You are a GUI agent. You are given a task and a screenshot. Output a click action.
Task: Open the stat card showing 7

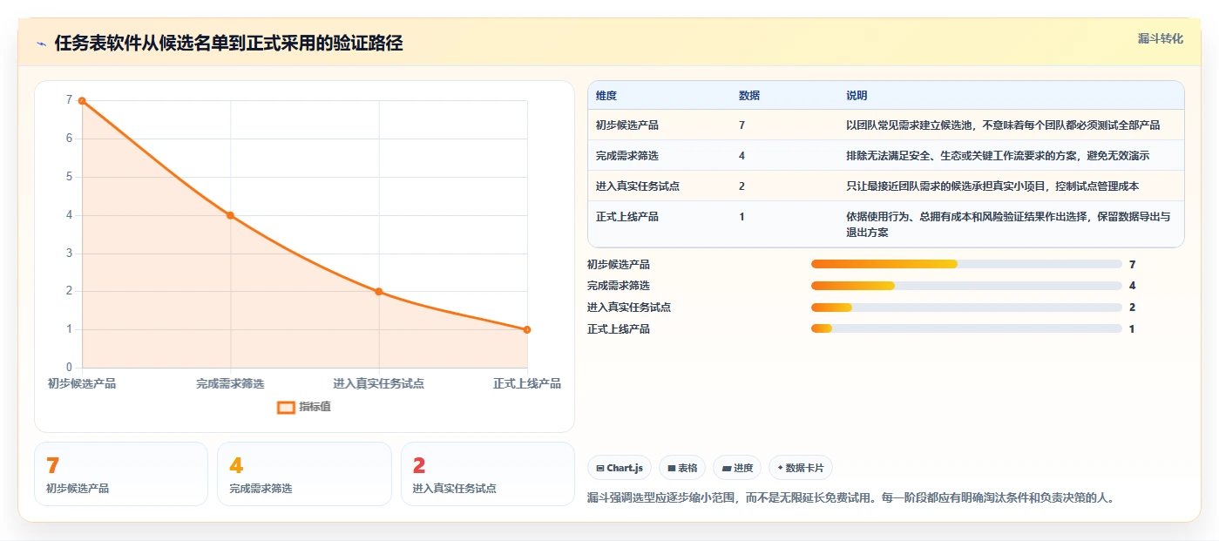pos(121,474)
